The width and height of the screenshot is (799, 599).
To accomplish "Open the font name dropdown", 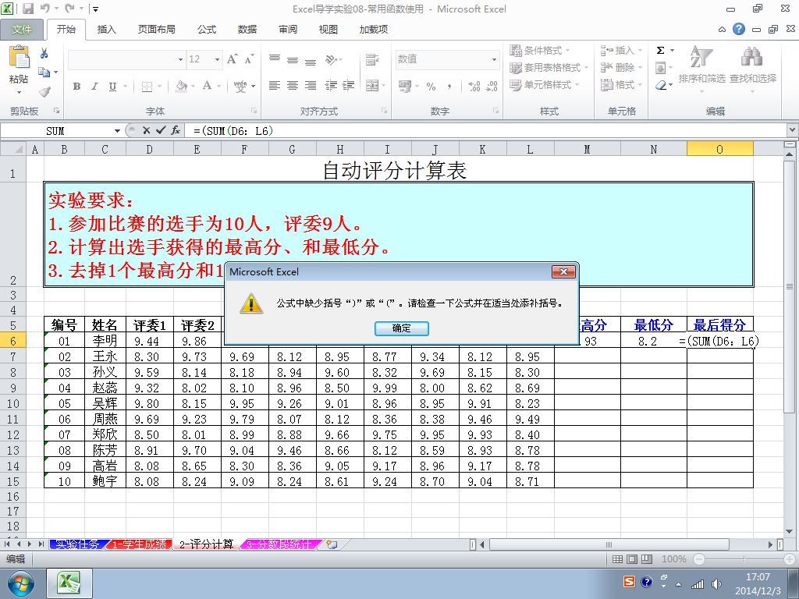I will click(180, 59).
